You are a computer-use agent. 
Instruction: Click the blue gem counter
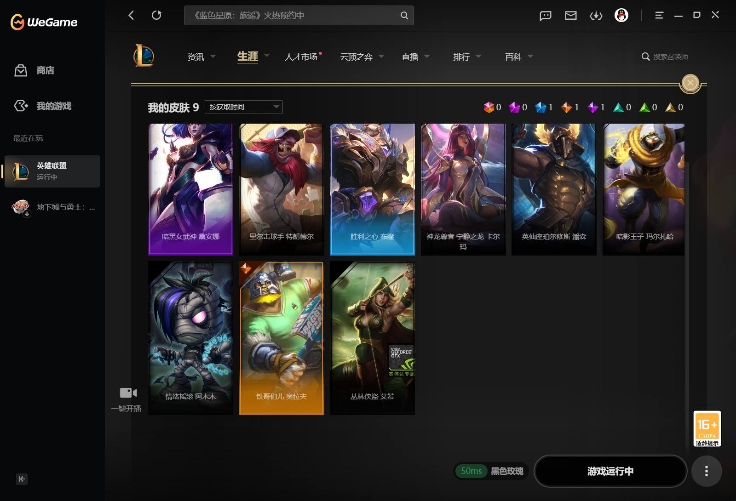544,107
